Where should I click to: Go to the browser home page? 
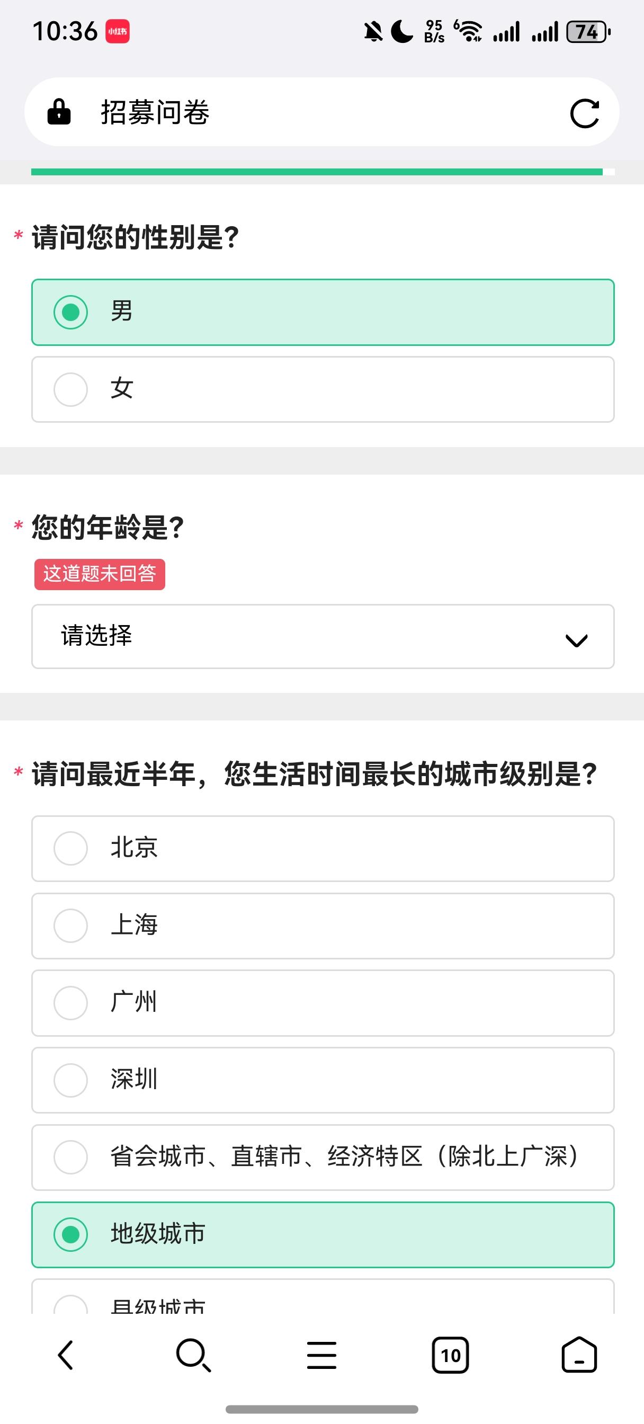pos(579,1355)
